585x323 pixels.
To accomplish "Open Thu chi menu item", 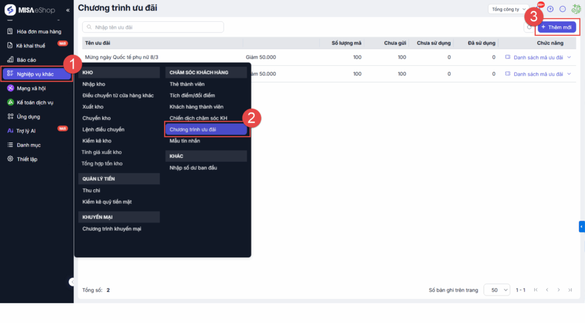I will pyautogui.click(x=91, y=190).
